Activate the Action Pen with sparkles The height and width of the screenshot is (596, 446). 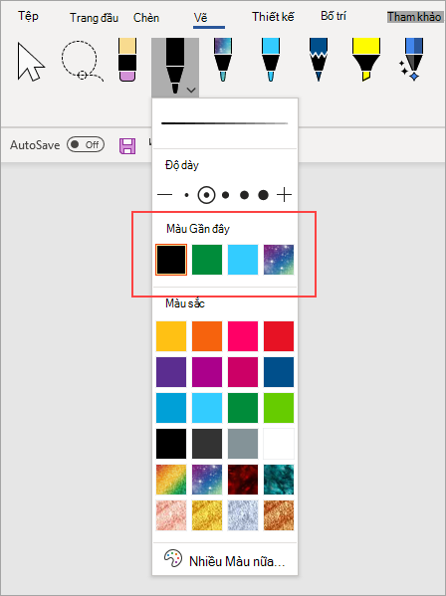pos(411,60)
